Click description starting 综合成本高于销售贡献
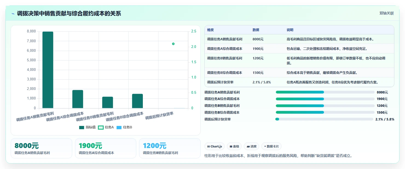 point(322,73)
